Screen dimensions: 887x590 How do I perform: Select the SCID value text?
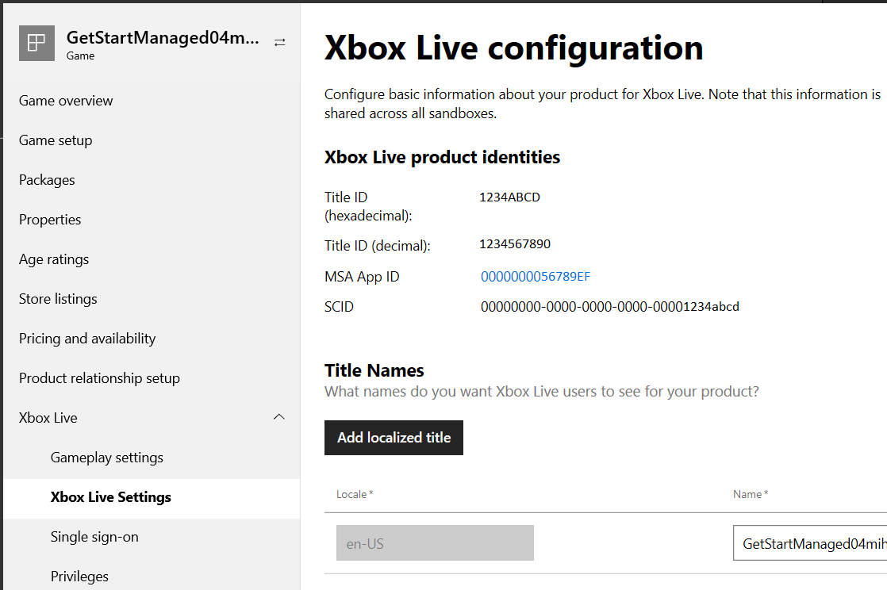click(x=610, y=307)
